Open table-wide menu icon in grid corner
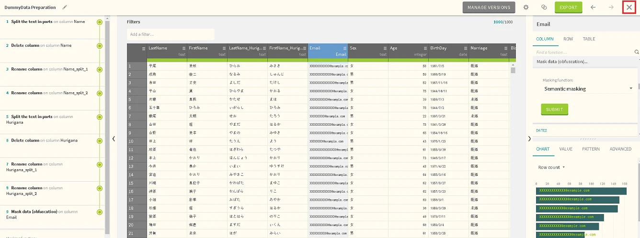Image resolution: width=640 pixels, height=238 pixels. pyautogui.click(x=143, y=48)
